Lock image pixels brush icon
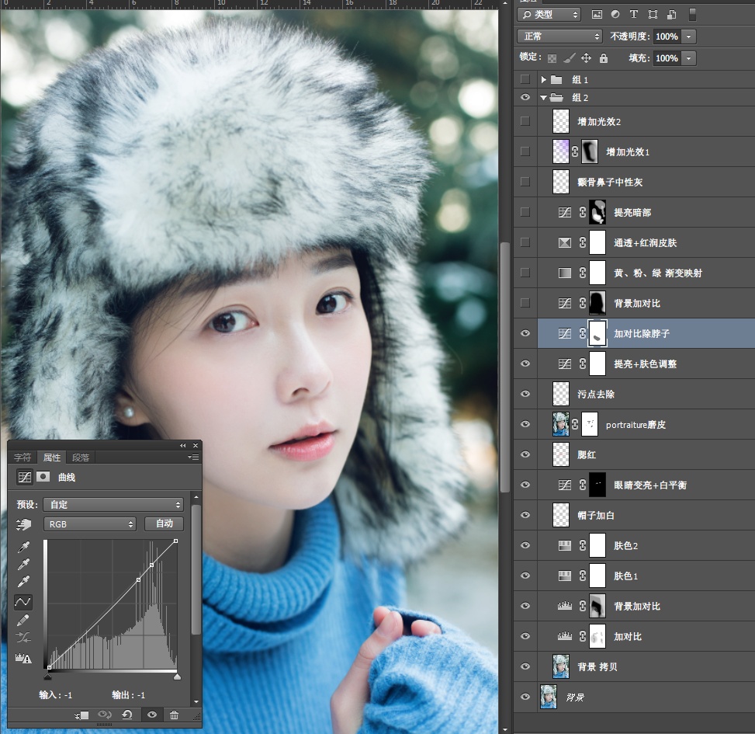 click(569, 58)
